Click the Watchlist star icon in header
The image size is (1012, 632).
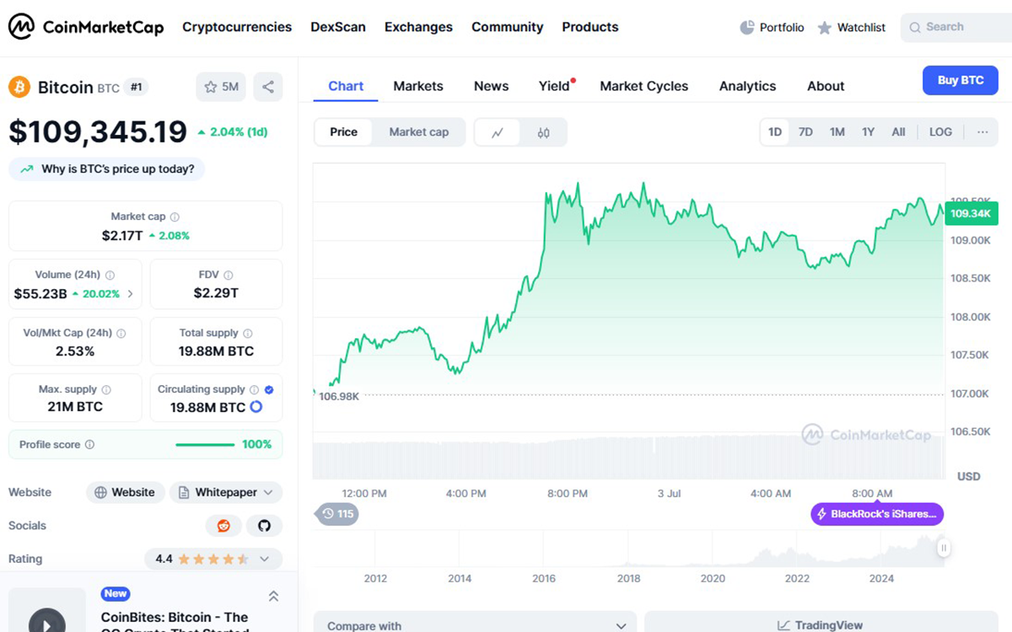[x=825, y=28]
